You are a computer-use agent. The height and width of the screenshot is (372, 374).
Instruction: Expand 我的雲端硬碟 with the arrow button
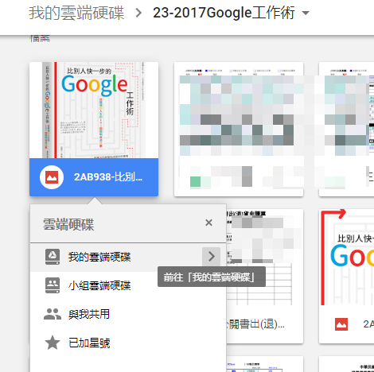coord(211,257)
